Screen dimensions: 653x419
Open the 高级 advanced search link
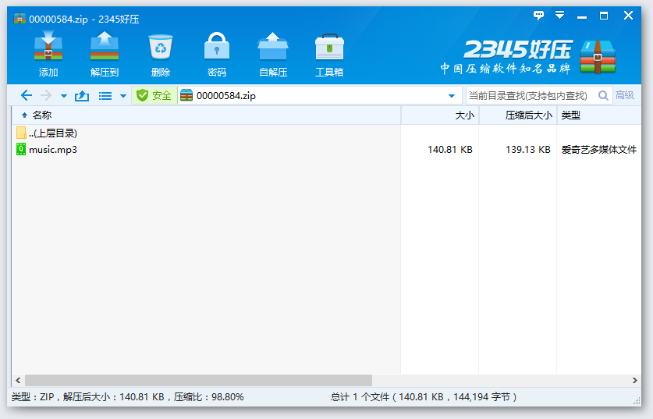[x=625, y=95]
